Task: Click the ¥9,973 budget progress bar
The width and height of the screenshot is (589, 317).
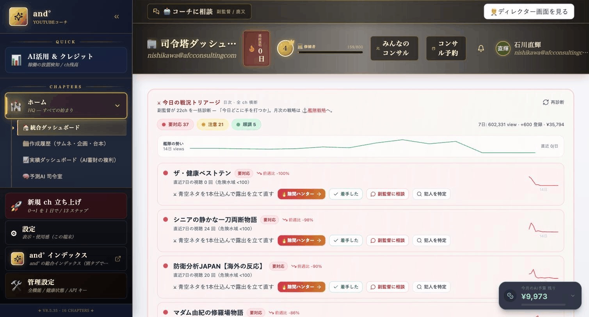Action: (x=543, y=305)
